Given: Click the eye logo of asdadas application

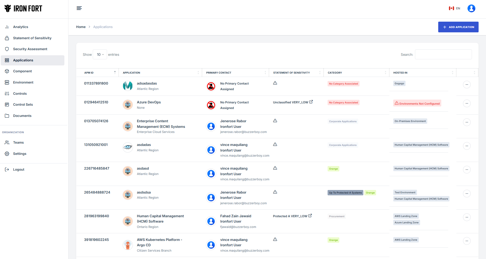Looking at the screenshot, I should click(128, 147).
